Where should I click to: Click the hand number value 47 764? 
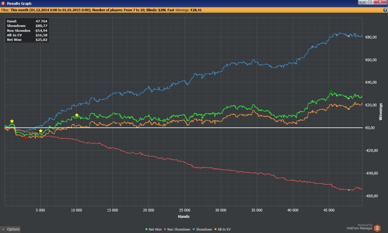tap(42, 21)
